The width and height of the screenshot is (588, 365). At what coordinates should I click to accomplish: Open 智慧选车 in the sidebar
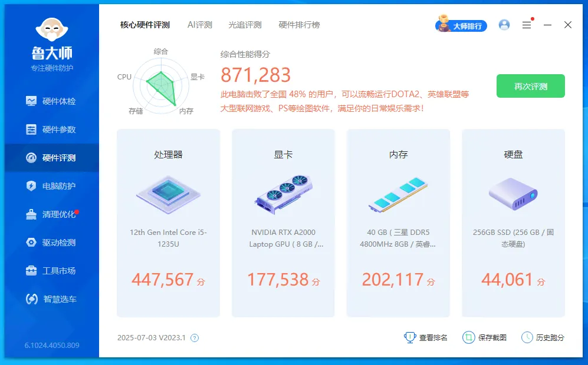tap(51, 299)
